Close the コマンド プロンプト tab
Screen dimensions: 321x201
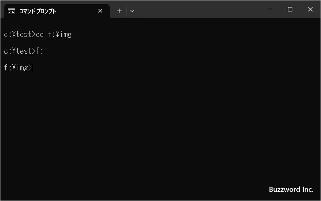[101, 11]
